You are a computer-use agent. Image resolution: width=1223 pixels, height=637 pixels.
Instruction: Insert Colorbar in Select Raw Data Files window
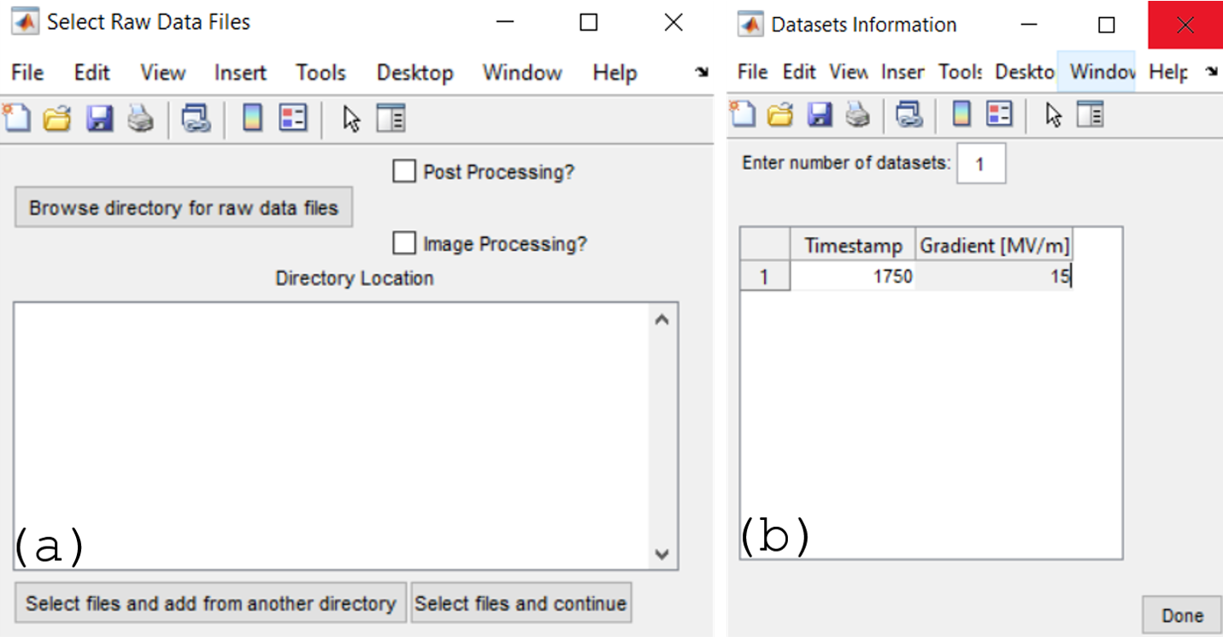pos(252,119)
